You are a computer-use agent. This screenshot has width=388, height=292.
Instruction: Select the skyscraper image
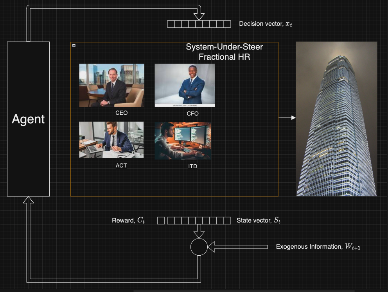[x=336, y=119]
